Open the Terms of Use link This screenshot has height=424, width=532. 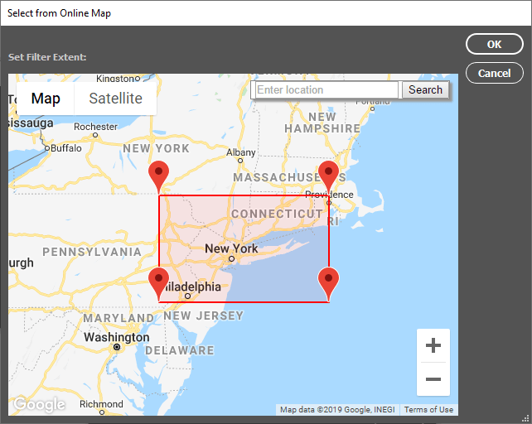click(x=428, y=410)
